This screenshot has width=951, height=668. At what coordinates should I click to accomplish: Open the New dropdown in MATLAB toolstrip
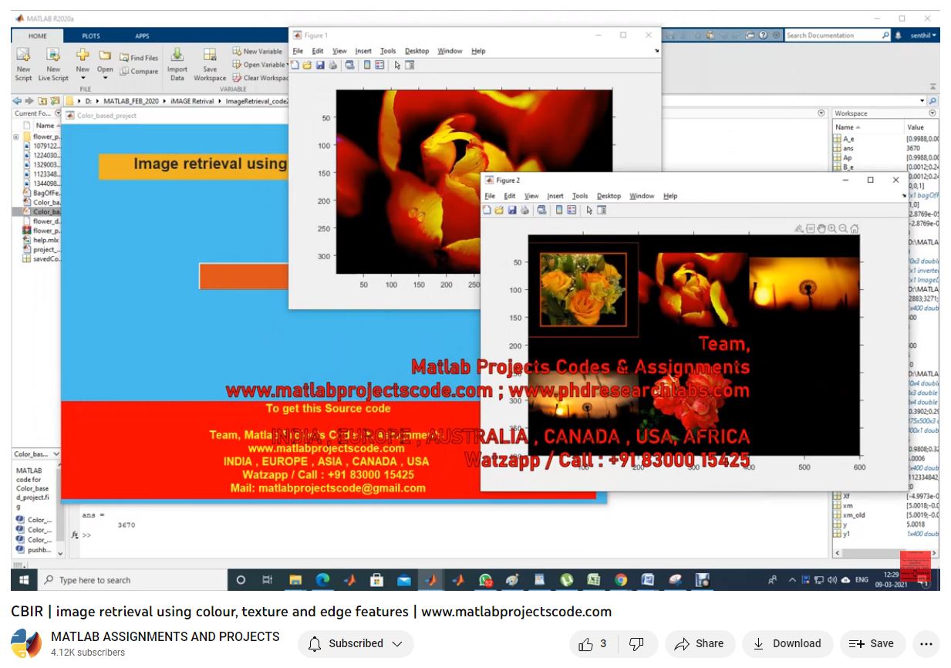pos(83,77)
